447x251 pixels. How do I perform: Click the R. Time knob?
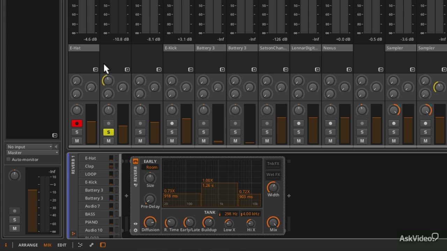click(x=171, y=222)
